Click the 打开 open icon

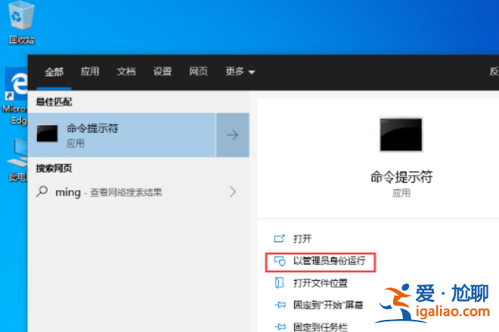pos(280,238)
